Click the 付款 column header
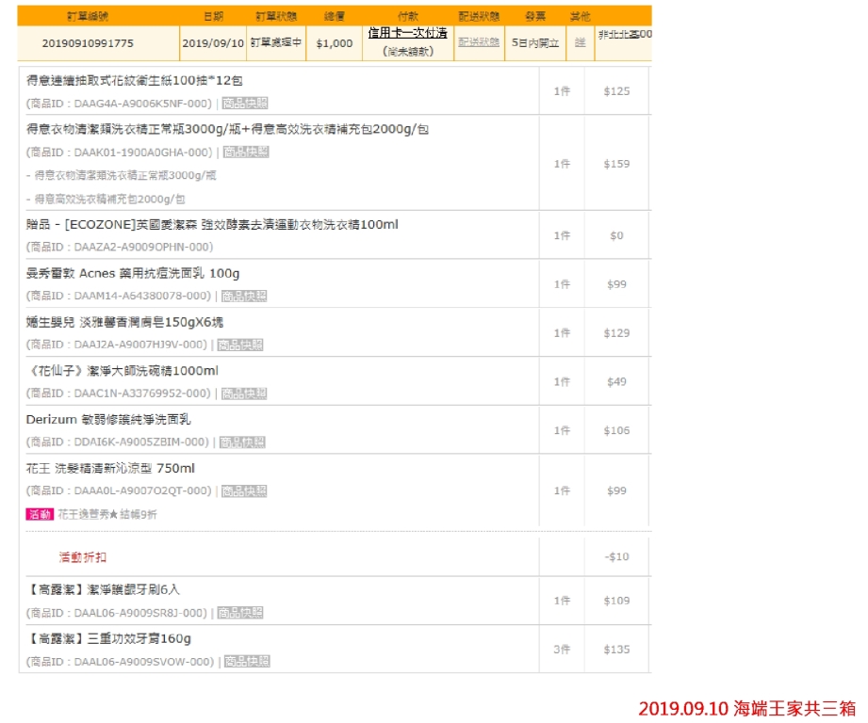The height and width of the screenshot is (723, 868). [408, 16]
